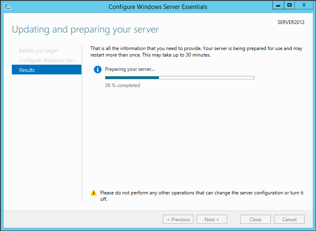Click the blue information icon beside Preparing your server
Image resolution: width=316 pixels, height=231 pixels.
pyautogui.click(x=98, y=70)
